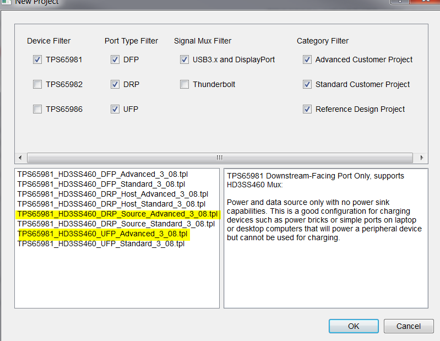The width and height of the screenshot is (440, 341).
Task: Click OK to confirm the new project
Action: [x=354, y=326]
